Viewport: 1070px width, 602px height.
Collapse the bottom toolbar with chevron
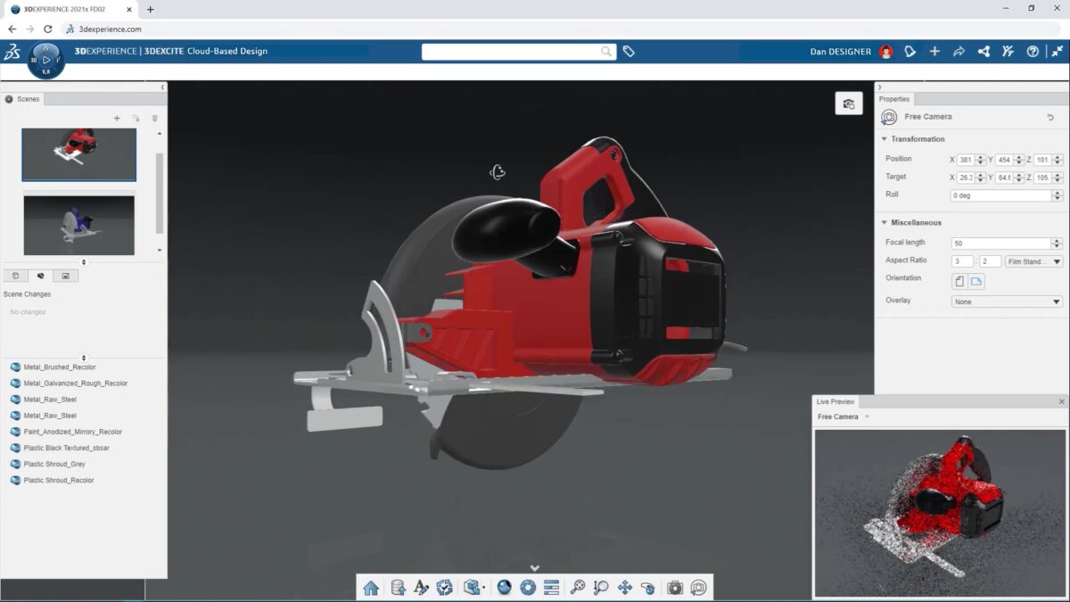[535, 568]
